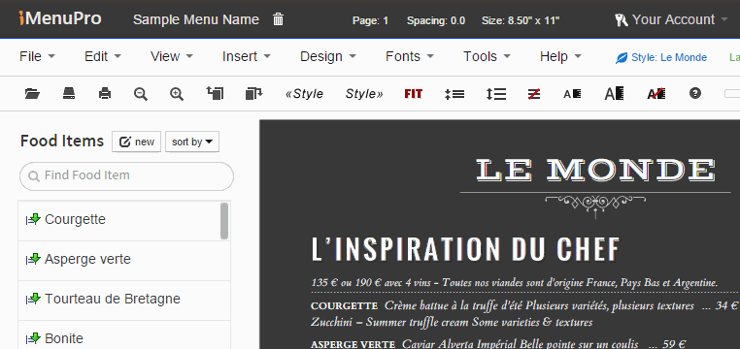Click the COURGETTE item on the menu preview
This screenshot has width=740, height=349.
(x=344, y=306)
